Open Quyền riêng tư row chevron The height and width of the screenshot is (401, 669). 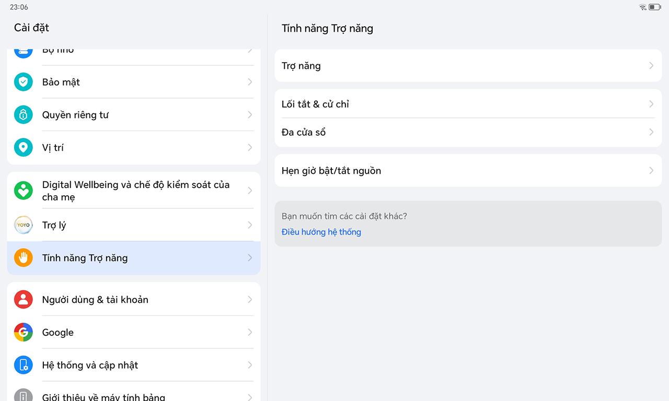pyautogui.click(x=250, y=115)
